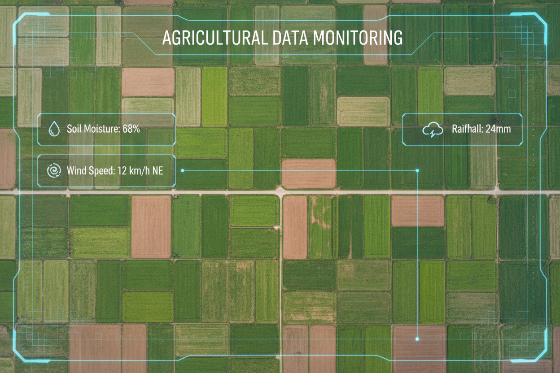The height and width of the screenshot is (373, 560).
Task: Open the Wind Speed: 12 km/h NE readout
Action: (x=115, y=170)
